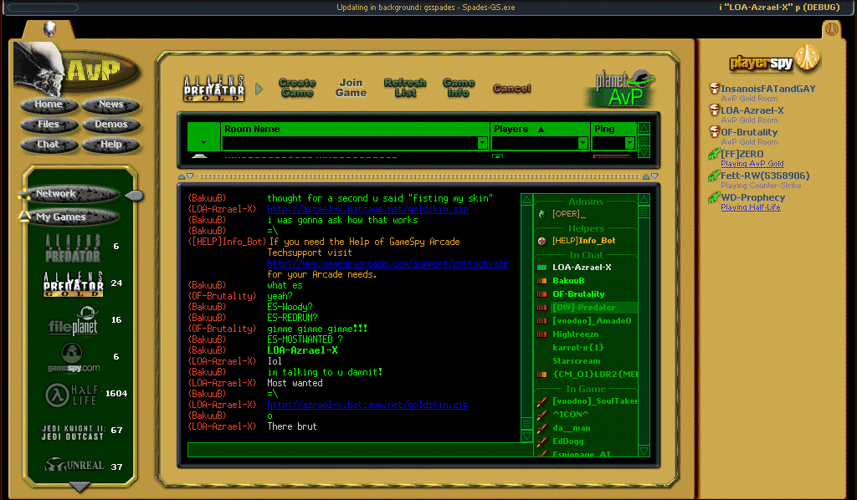Open the Players filter dropdown
Image resolution: width=857 pixels, height=500 pixels.
click(x=582, y=143)
